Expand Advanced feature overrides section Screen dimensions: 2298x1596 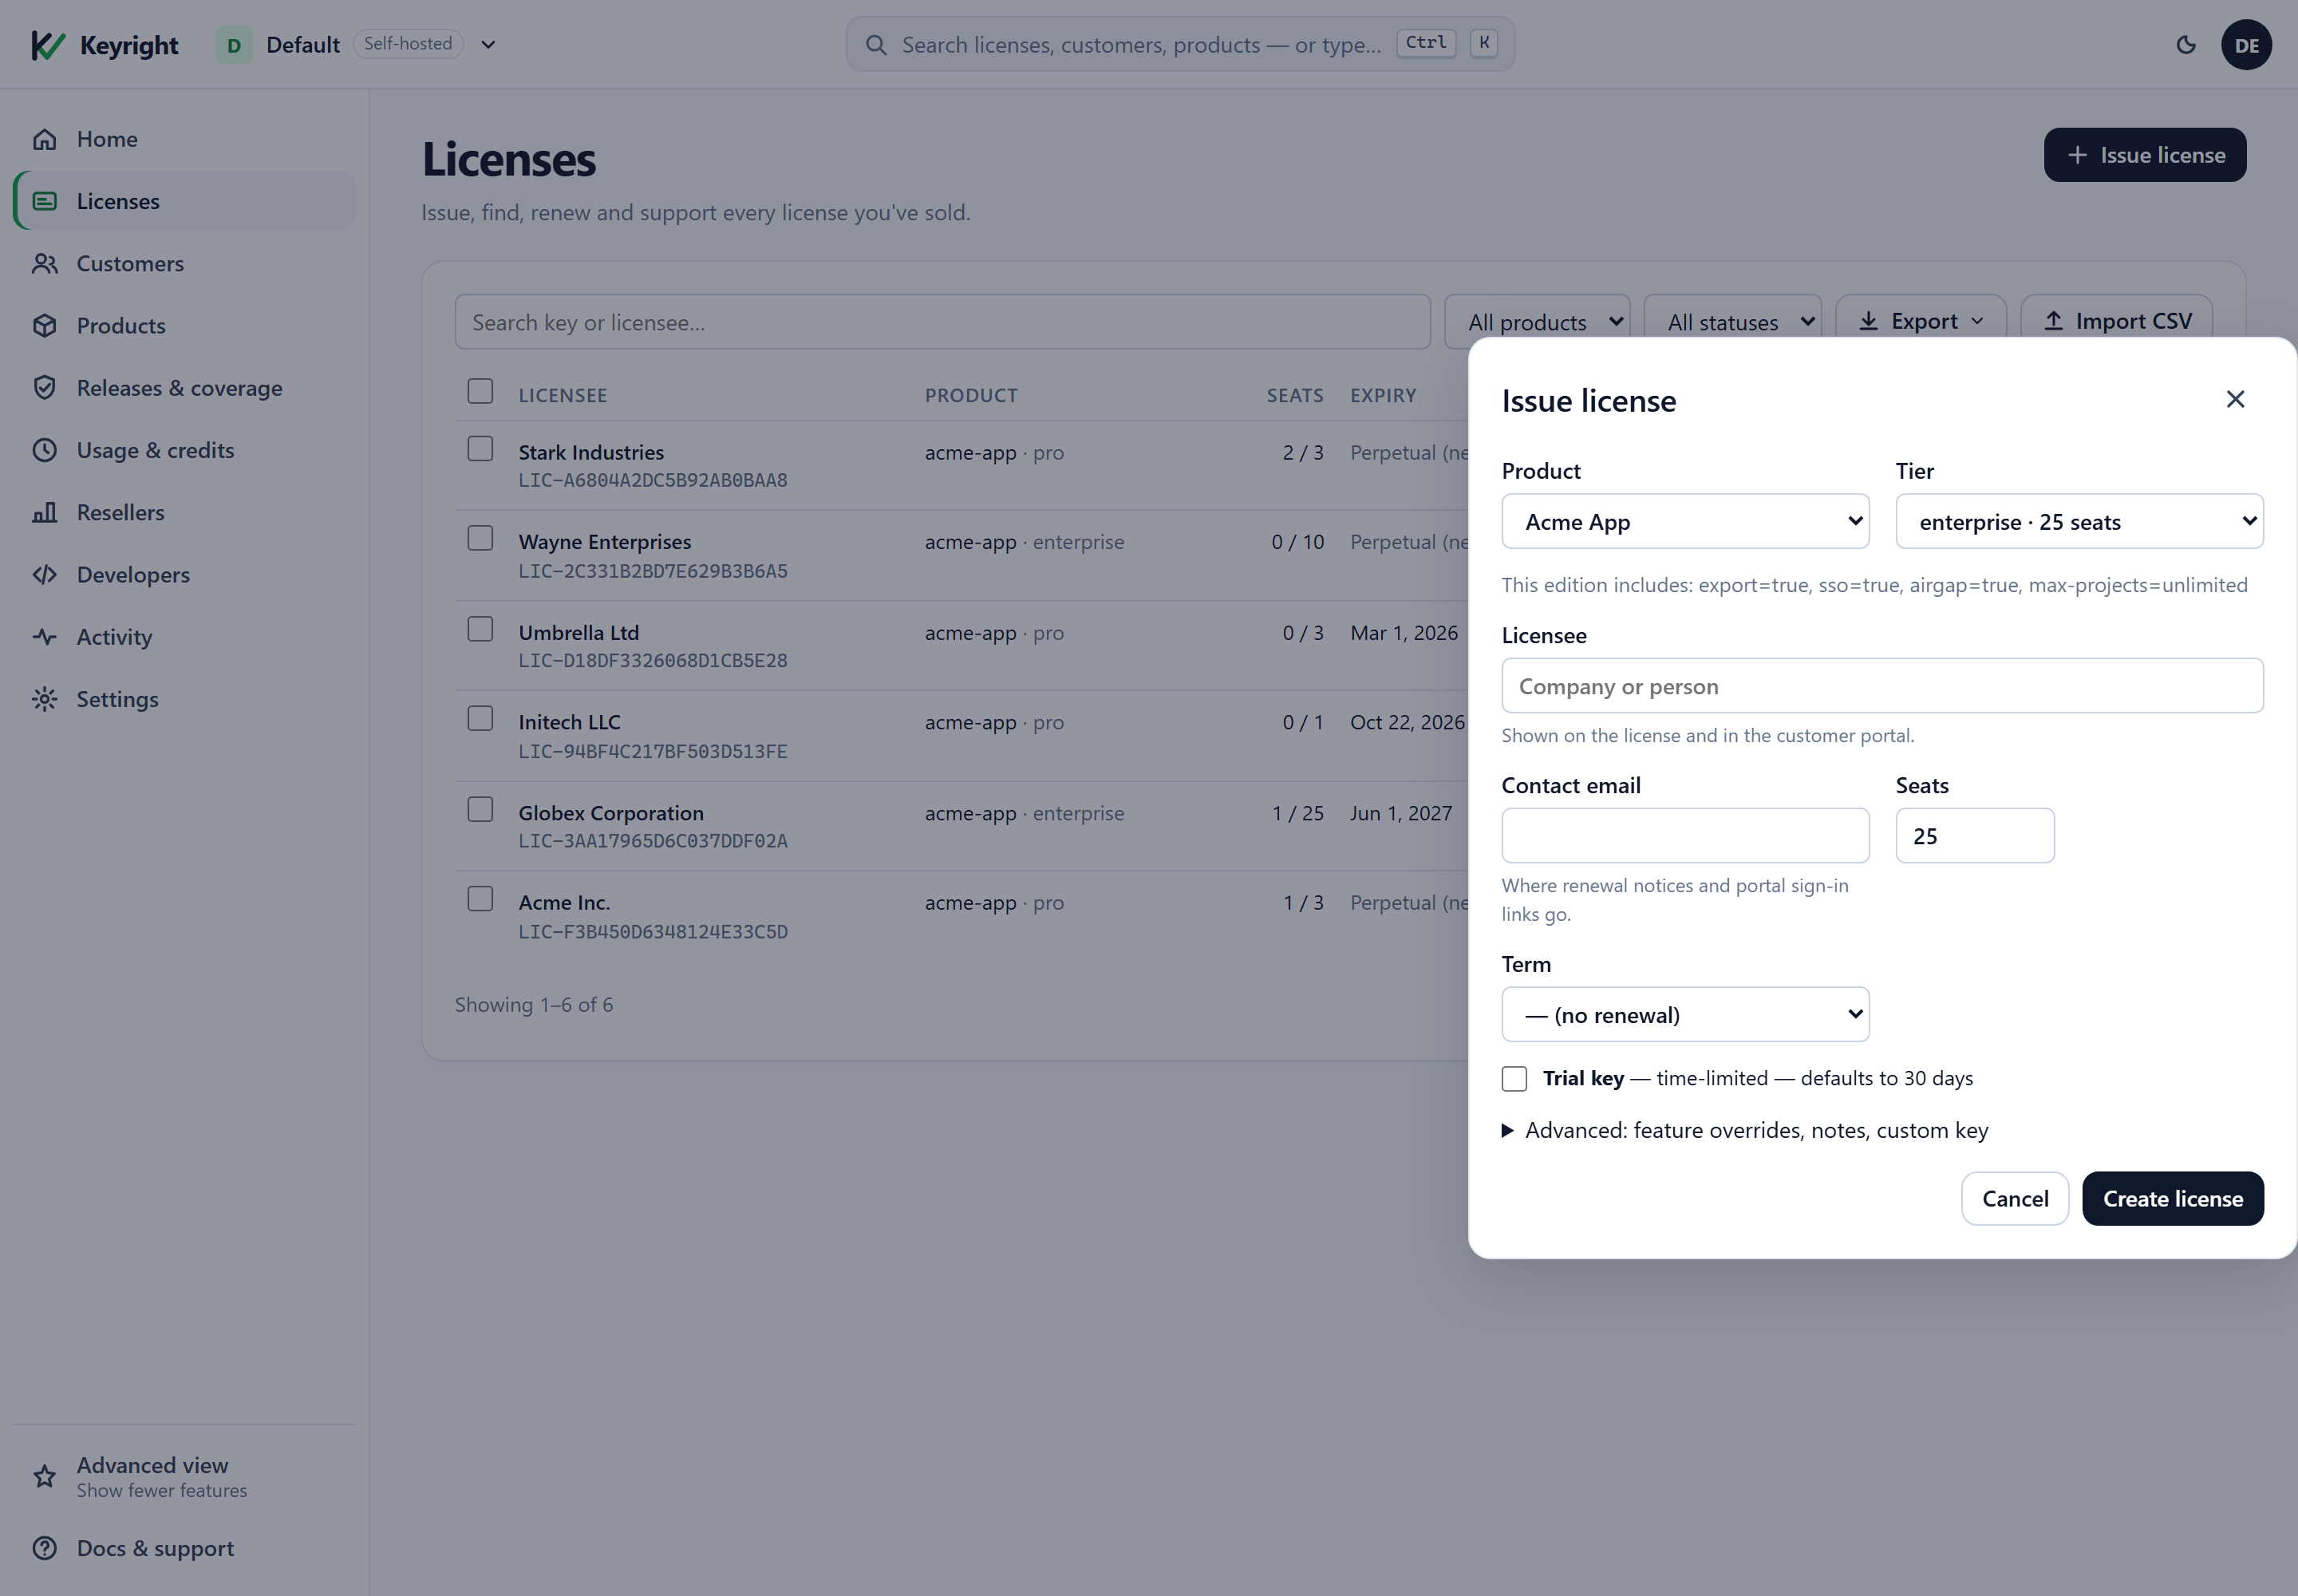point(1745,1130)
